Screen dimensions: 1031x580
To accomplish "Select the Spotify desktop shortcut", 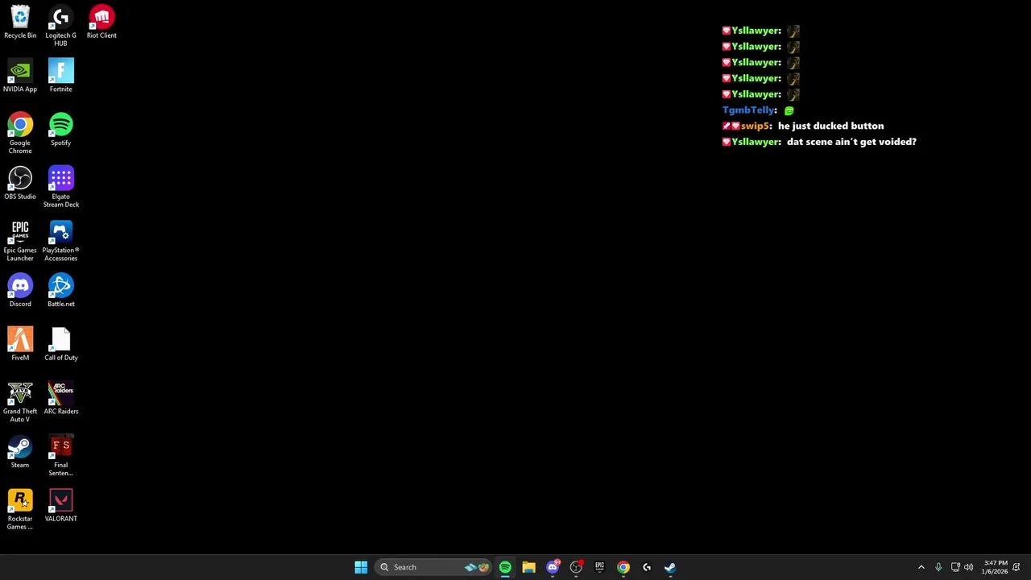I will [60, 130].
